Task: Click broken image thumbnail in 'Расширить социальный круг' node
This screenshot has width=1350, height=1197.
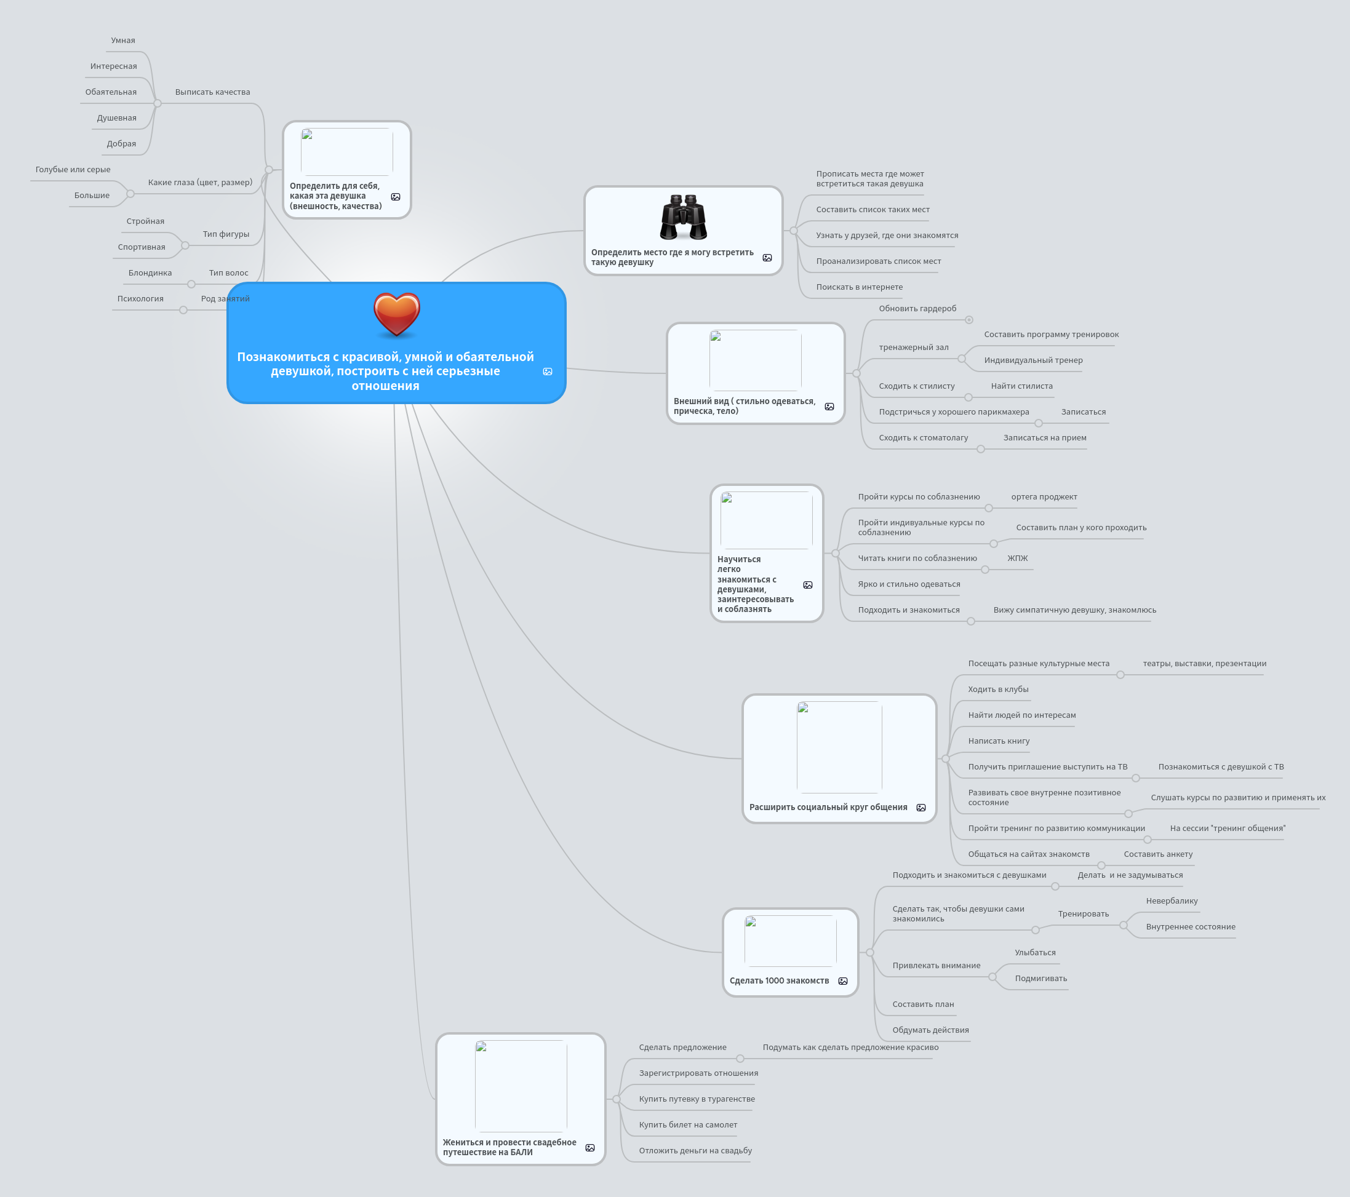Action: tap(839, 747)
